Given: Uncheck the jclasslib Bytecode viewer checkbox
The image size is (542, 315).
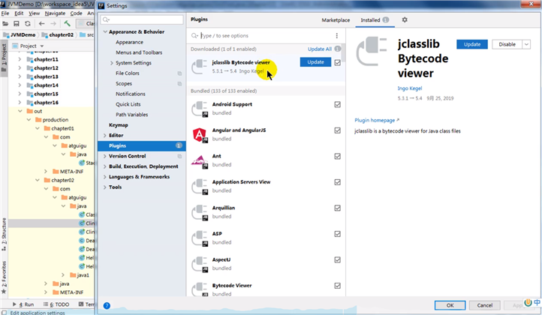Looking at the screenshot, I should tap(337, 62).
